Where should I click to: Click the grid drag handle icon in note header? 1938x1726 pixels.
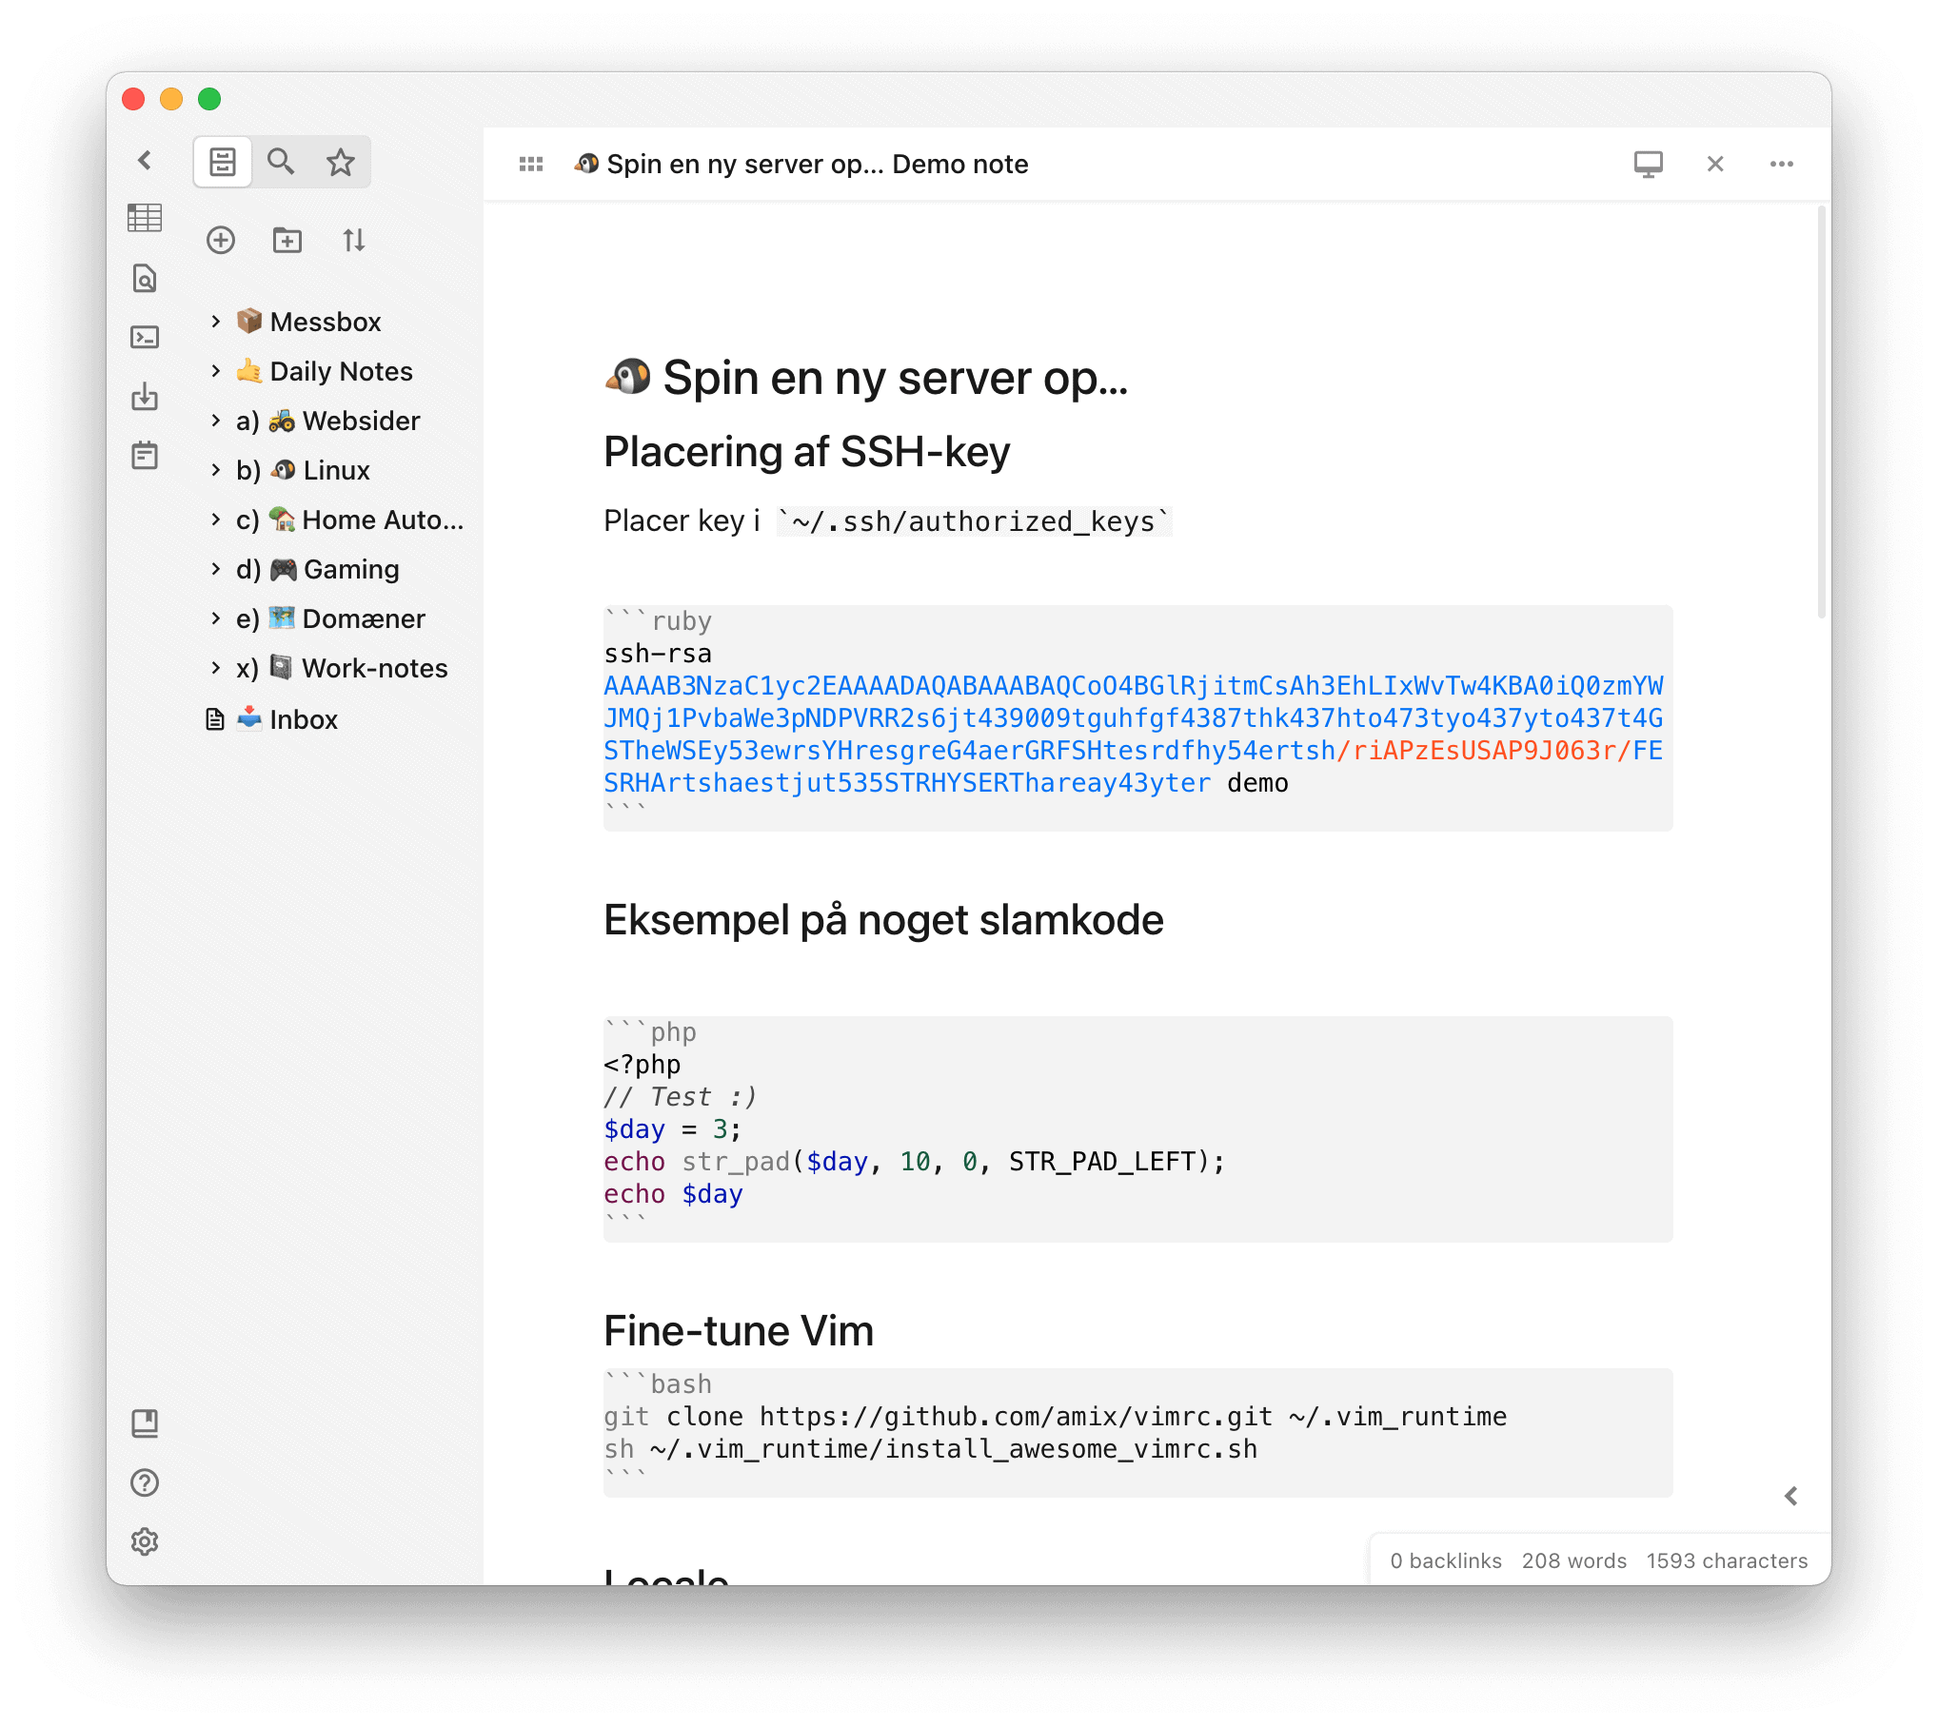[x=531, y=164]
